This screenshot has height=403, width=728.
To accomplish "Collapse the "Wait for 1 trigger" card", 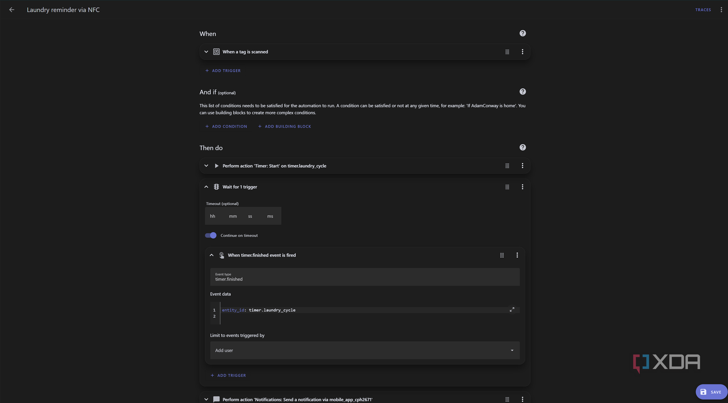I will [x=206, y=187].
